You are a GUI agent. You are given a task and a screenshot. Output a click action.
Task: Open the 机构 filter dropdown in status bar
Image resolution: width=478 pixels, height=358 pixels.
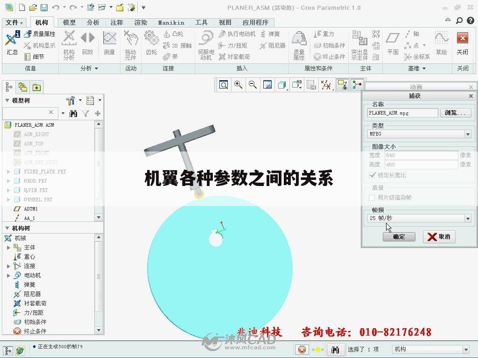click(466, 350)
